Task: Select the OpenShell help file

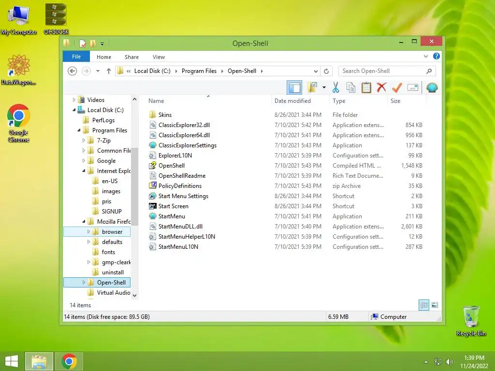Action: point(172,165)
